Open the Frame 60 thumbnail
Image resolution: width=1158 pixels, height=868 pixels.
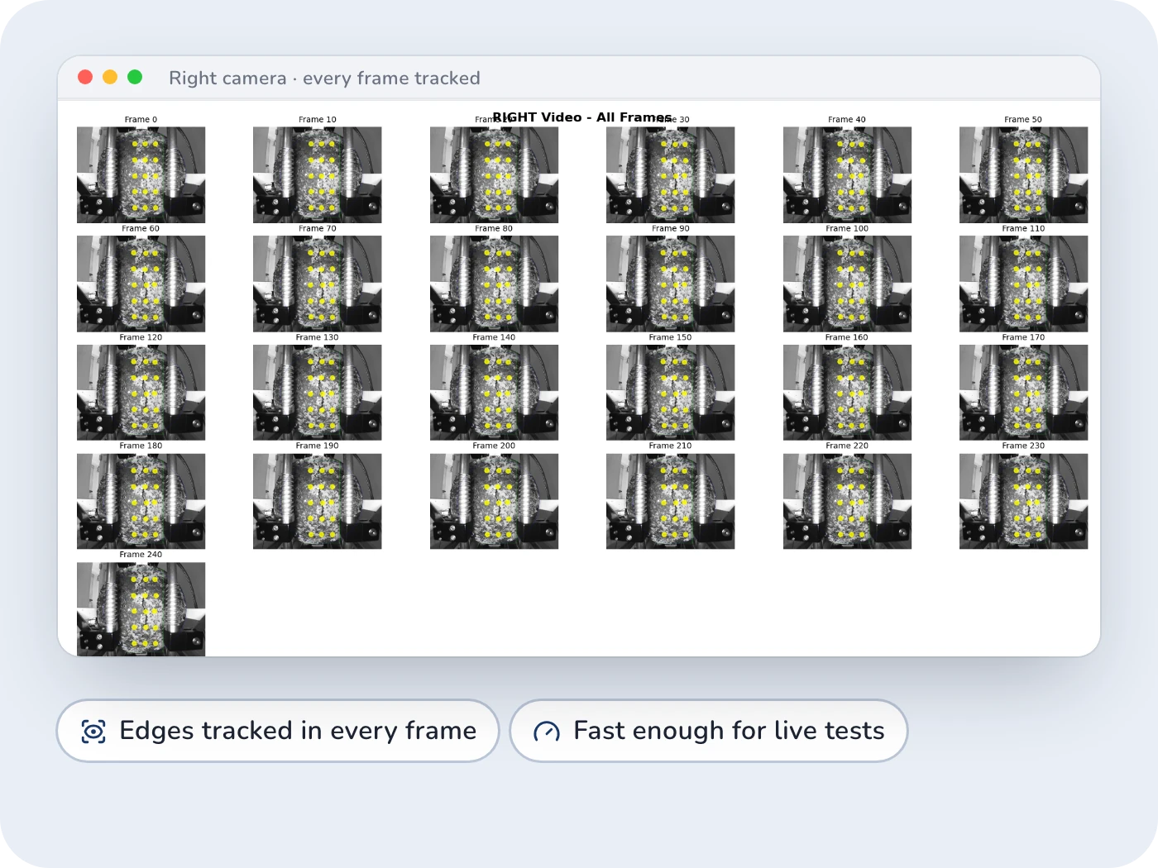tap(141, 284)
